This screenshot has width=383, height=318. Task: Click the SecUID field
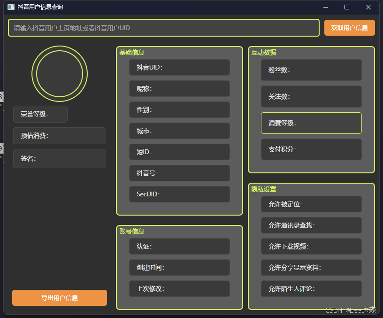pyautogui.click(x=179, y=194)
